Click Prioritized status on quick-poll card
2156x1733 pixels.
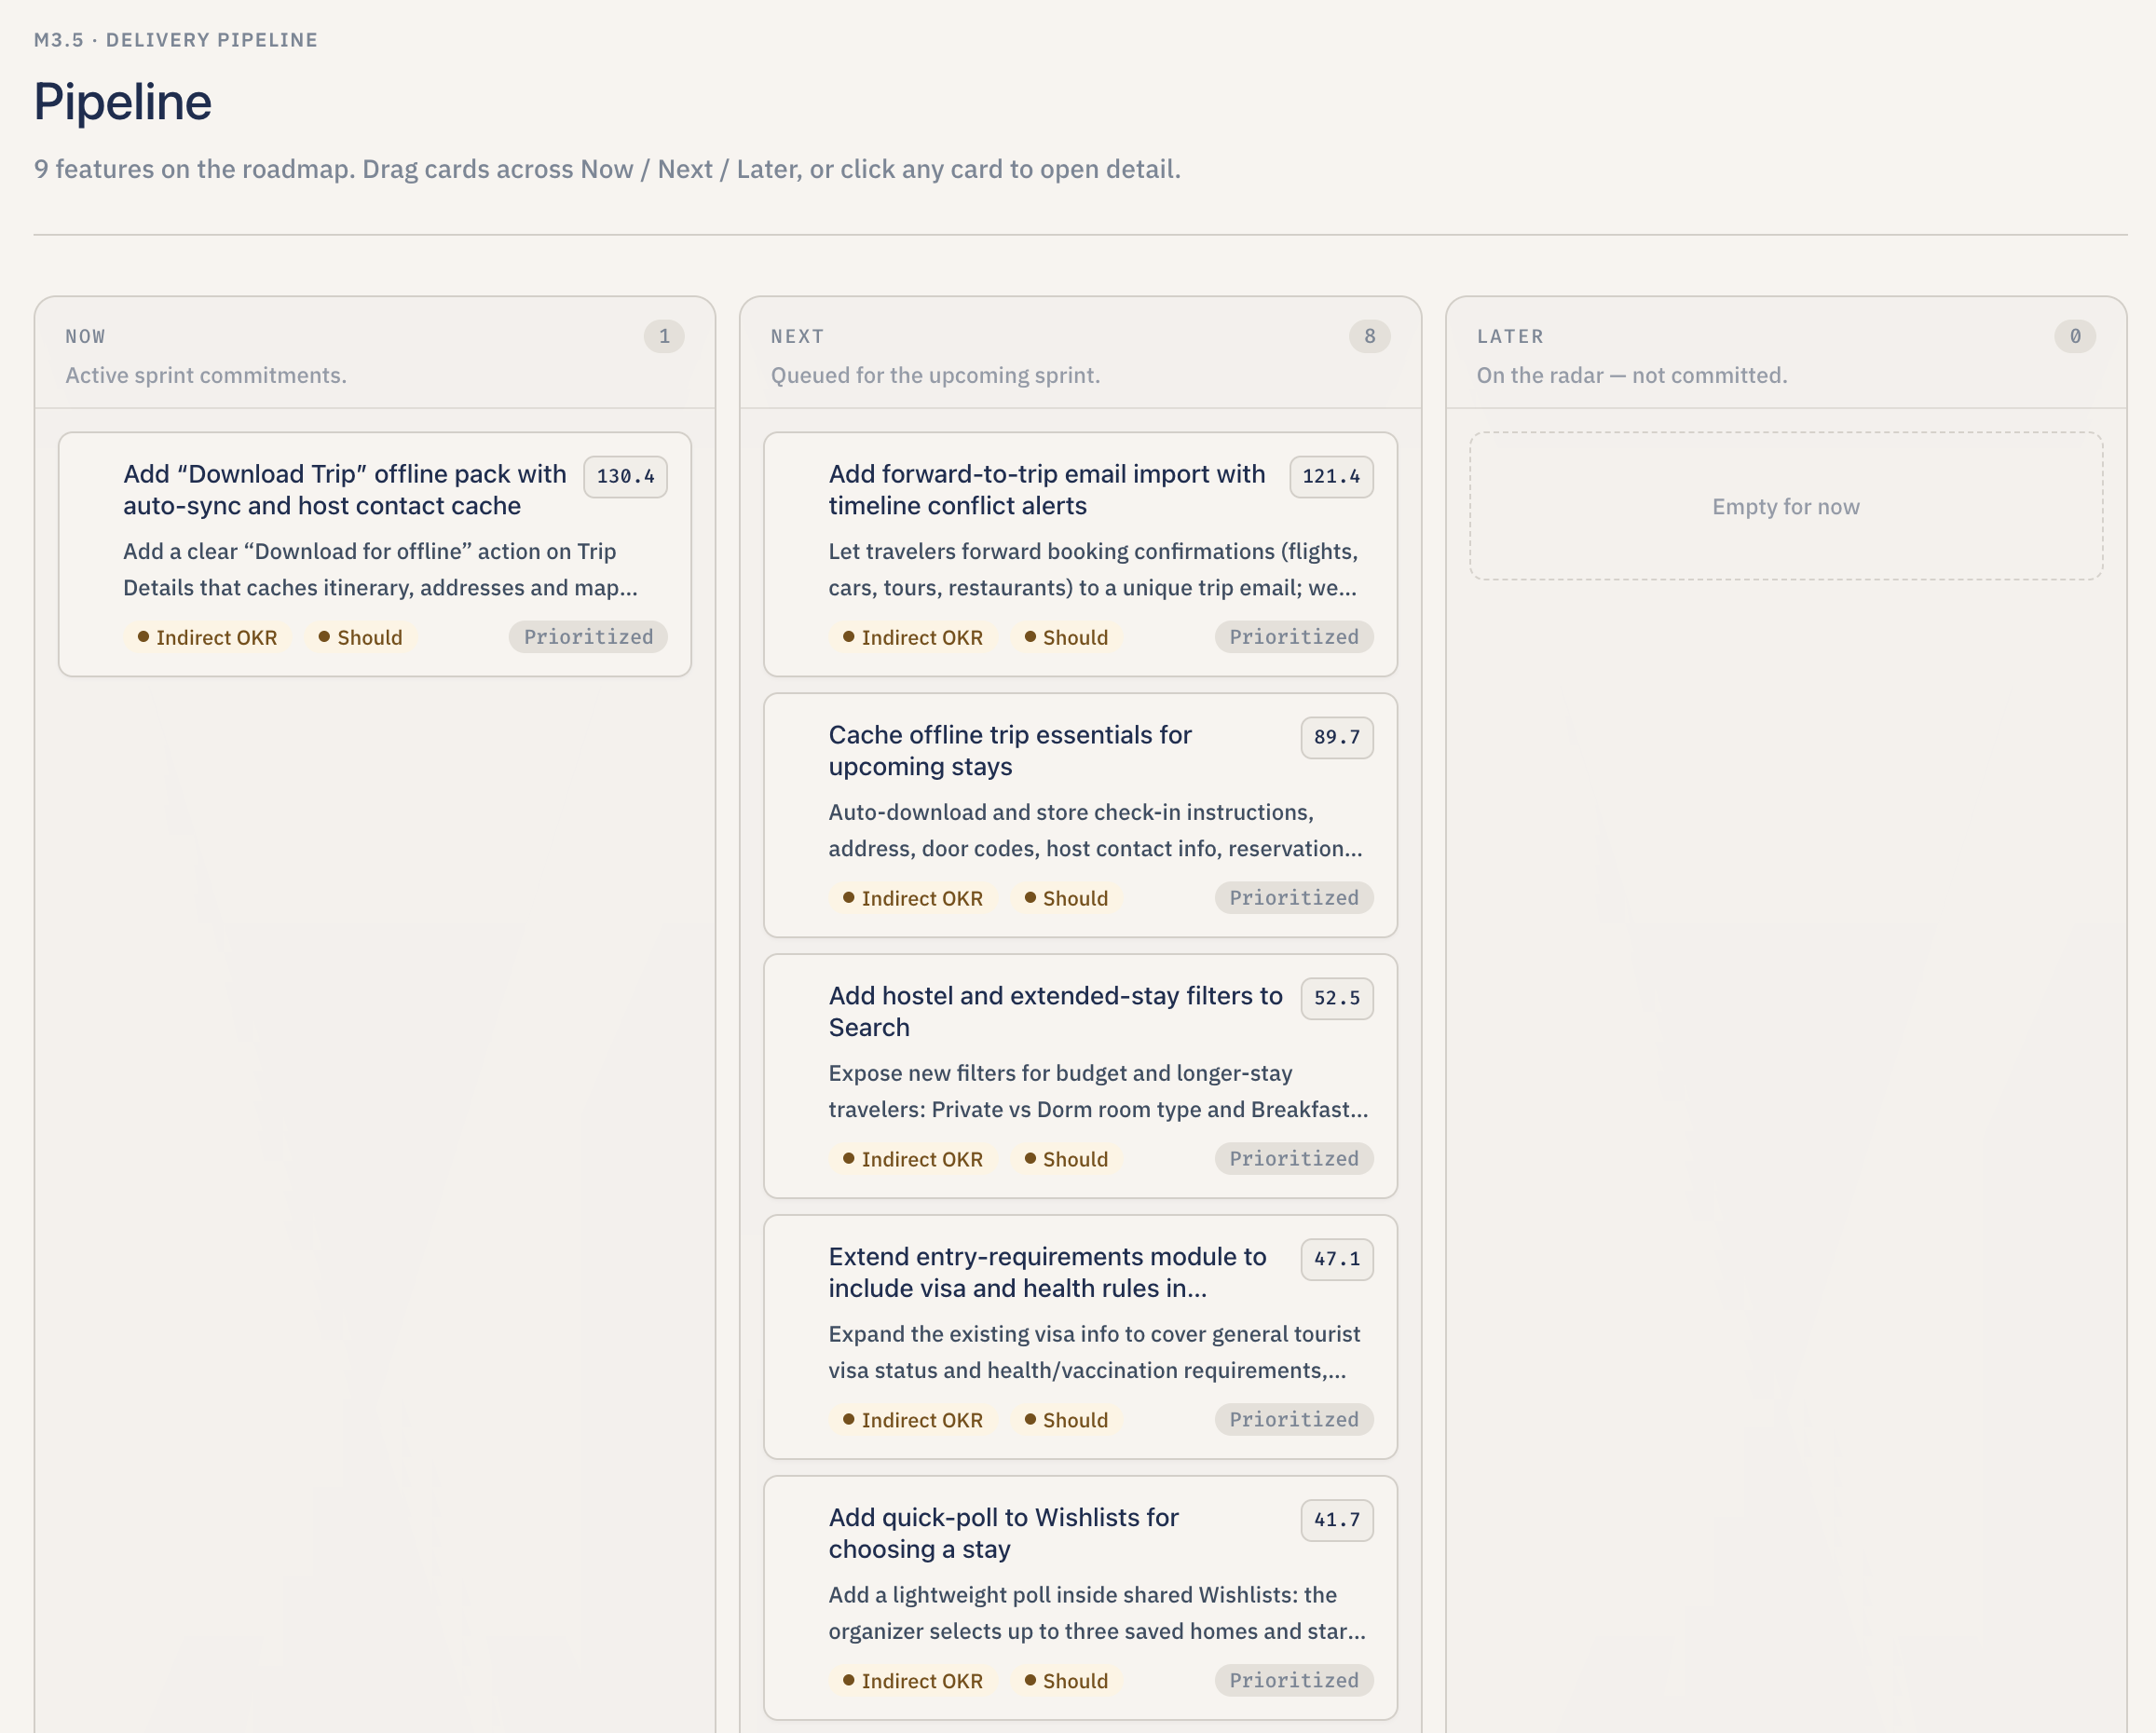(x=1293, y=1681)
